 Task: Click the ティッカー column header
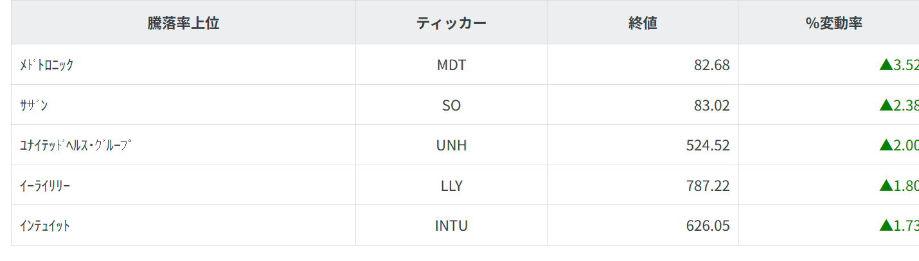pos(451,23)
